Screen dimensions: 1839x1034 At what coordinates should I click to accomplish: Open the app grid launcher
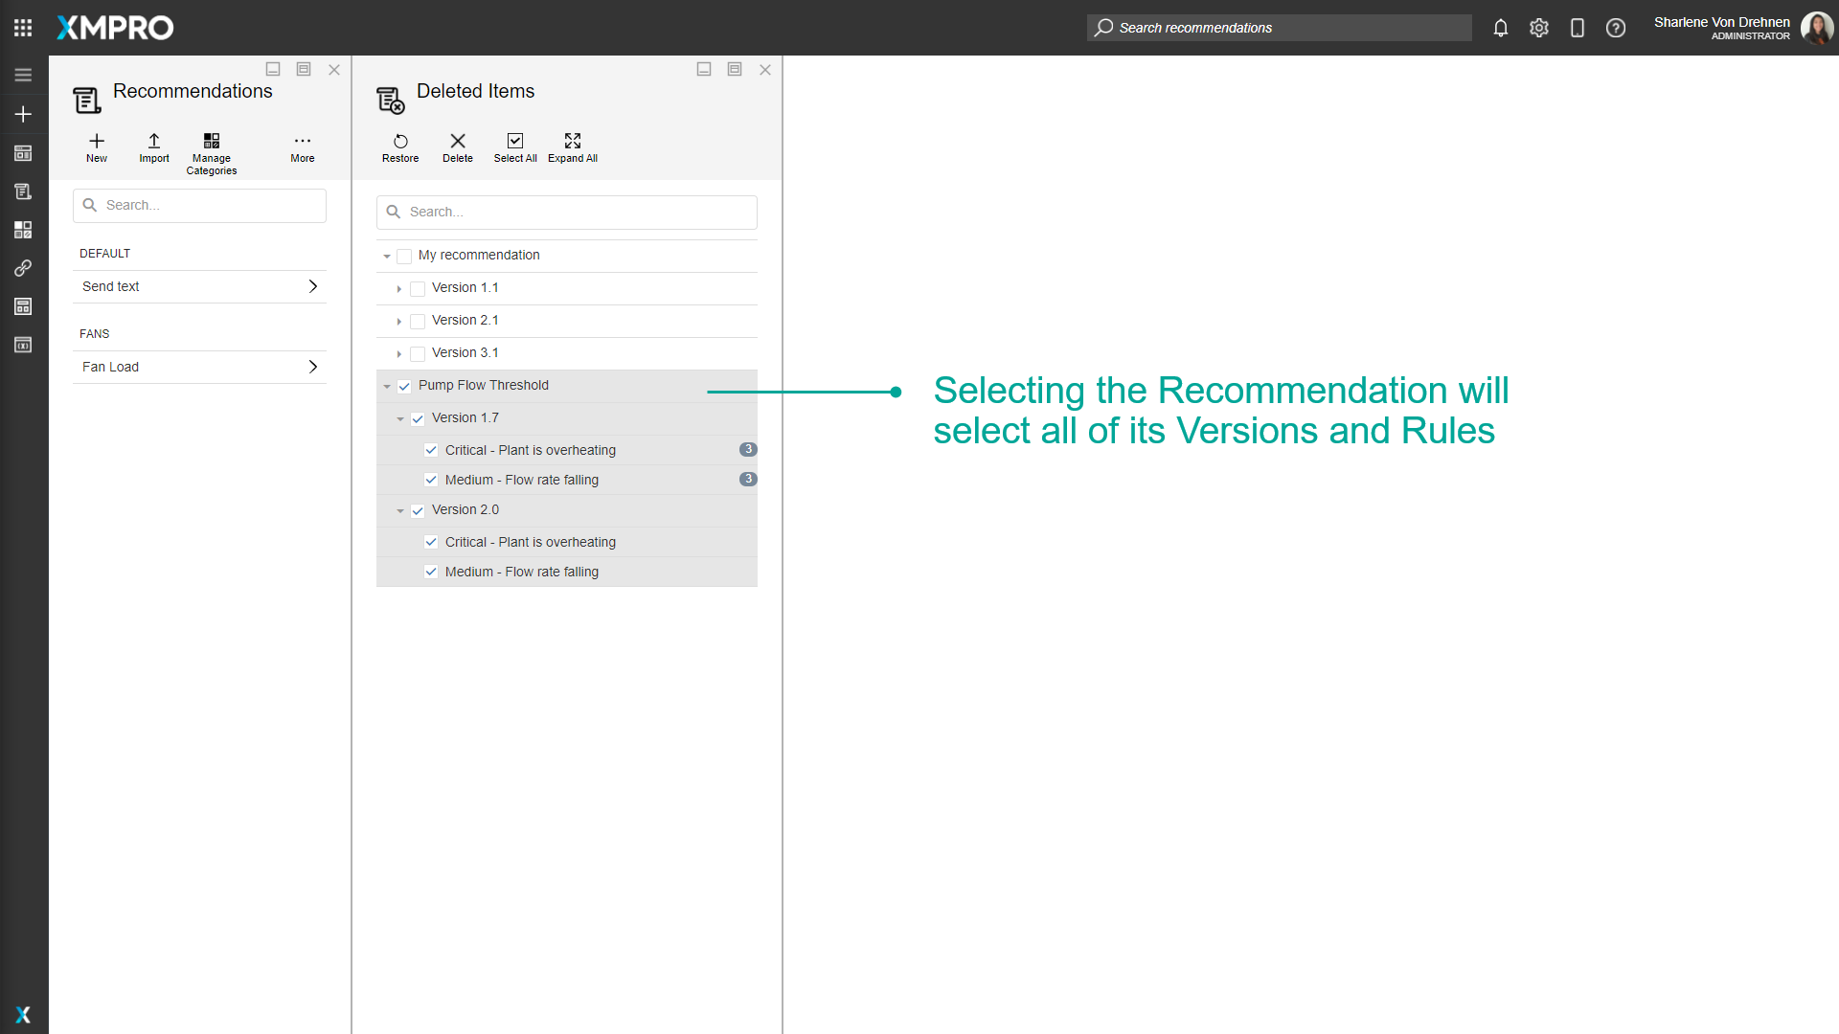point(23,28)
